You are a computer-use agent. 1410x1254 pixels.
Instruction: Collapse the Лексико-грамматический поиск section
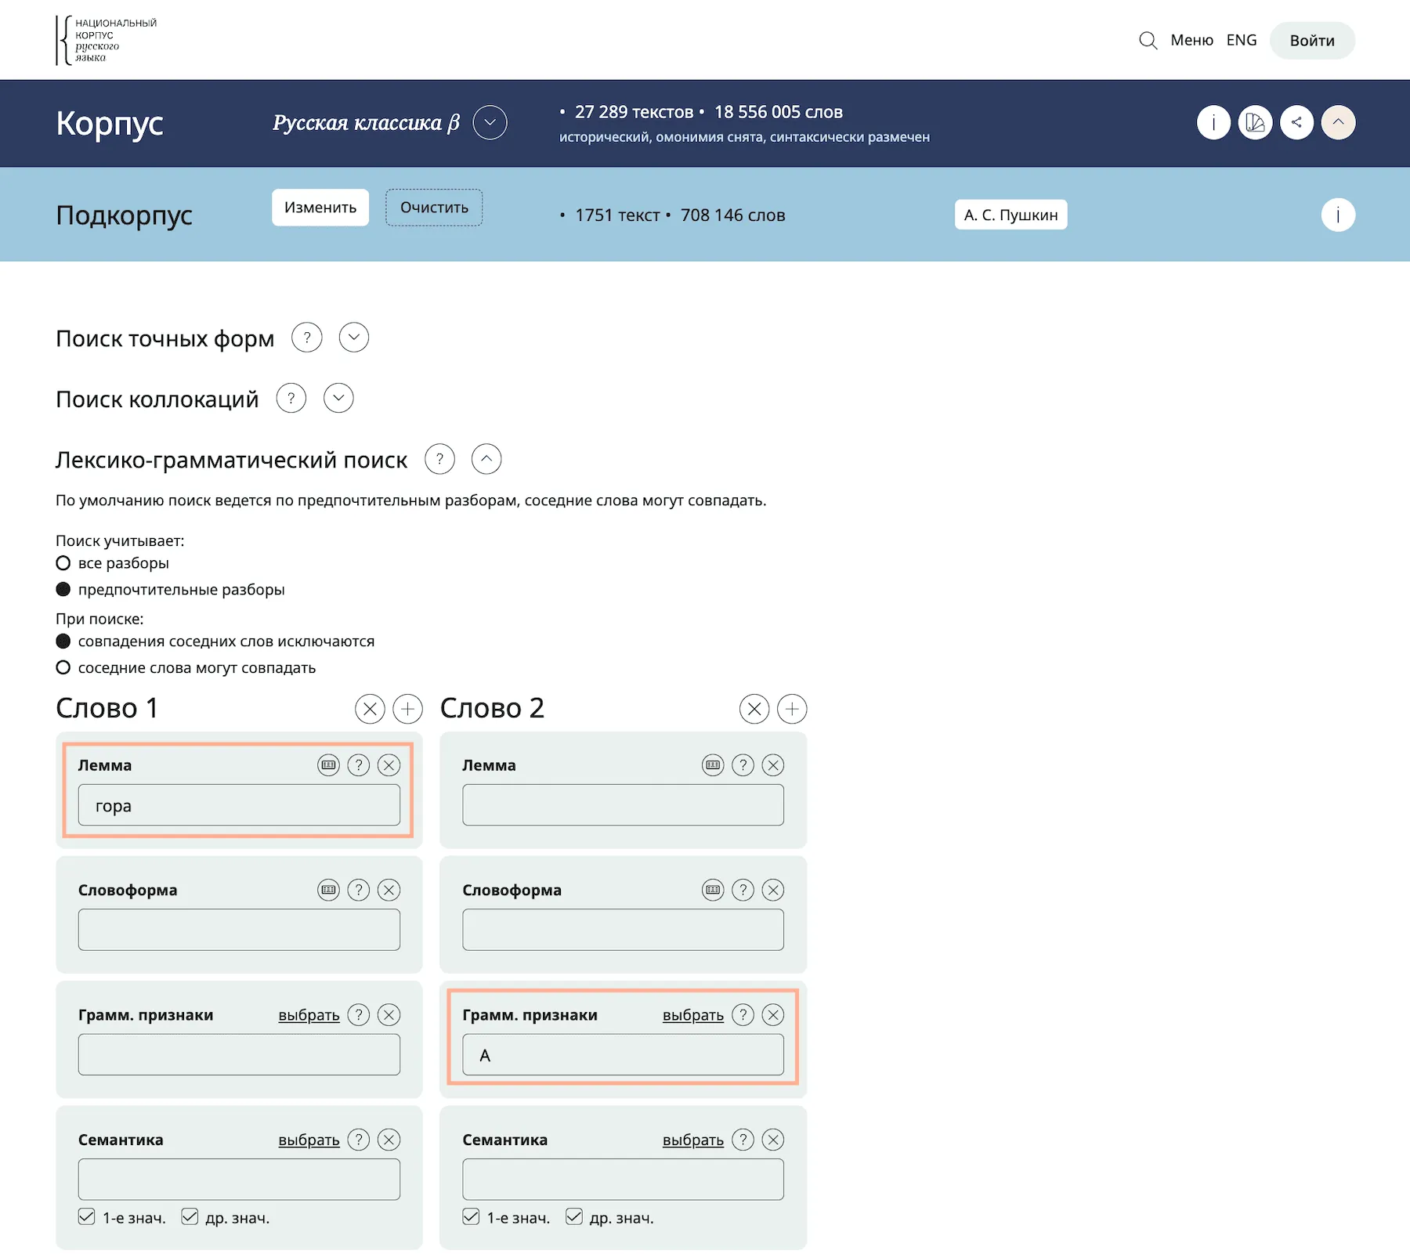pyautogui.click(x=486, y=459)
